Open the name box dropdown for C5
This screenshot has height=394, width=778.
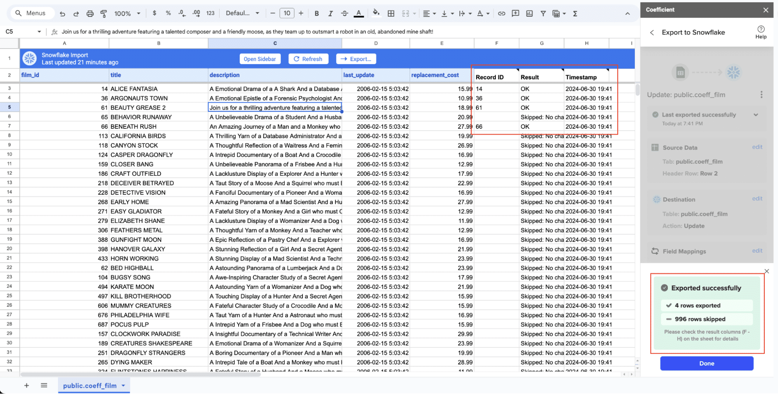pyautogui.click(x=39, y=32)
